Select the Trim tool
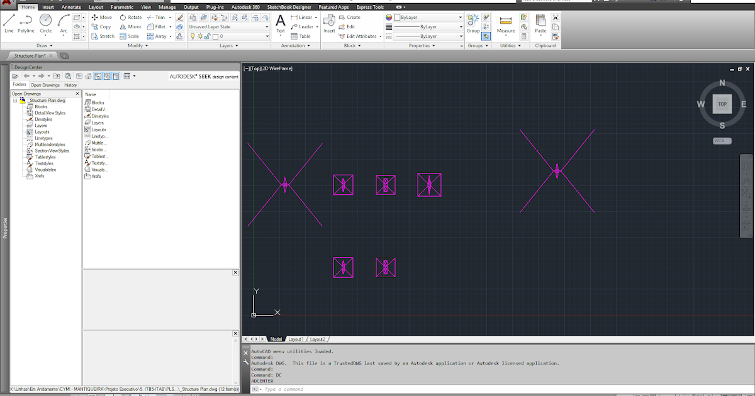 click(x=158, y=17)
